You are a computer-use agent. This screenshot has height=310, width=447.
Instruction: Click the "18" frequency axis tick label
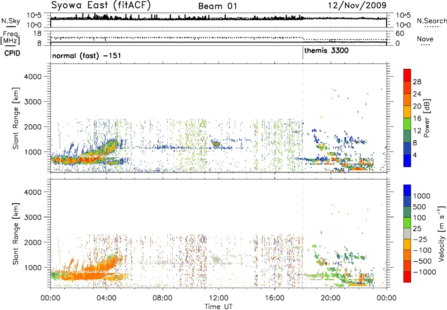(37, 34)
